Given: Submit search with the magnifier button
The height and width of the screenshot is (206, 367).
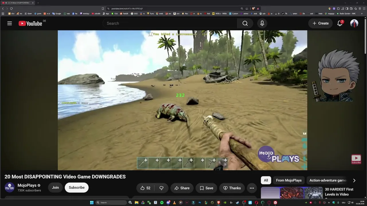Looking at the screenshot, I should pyautogui.click(x=245, y=23).
